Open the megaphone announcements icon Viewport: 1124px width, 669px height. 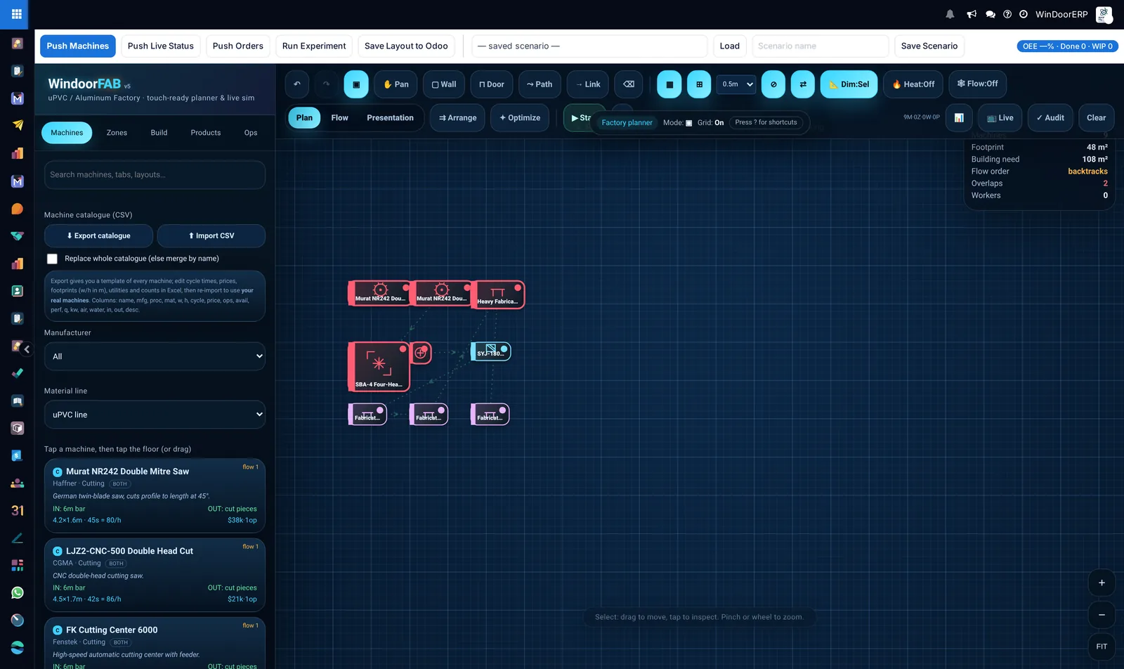pyautogui.click(x=972, y=14)
